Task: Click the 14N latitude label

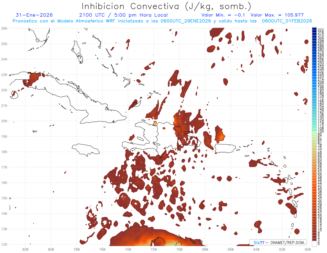Action: tap(4, 213)
